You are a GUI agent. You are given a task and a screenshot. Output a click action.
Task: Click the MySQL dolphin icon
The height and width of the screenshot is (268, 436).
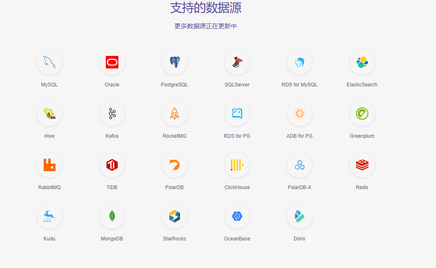(x=50, y=62)
